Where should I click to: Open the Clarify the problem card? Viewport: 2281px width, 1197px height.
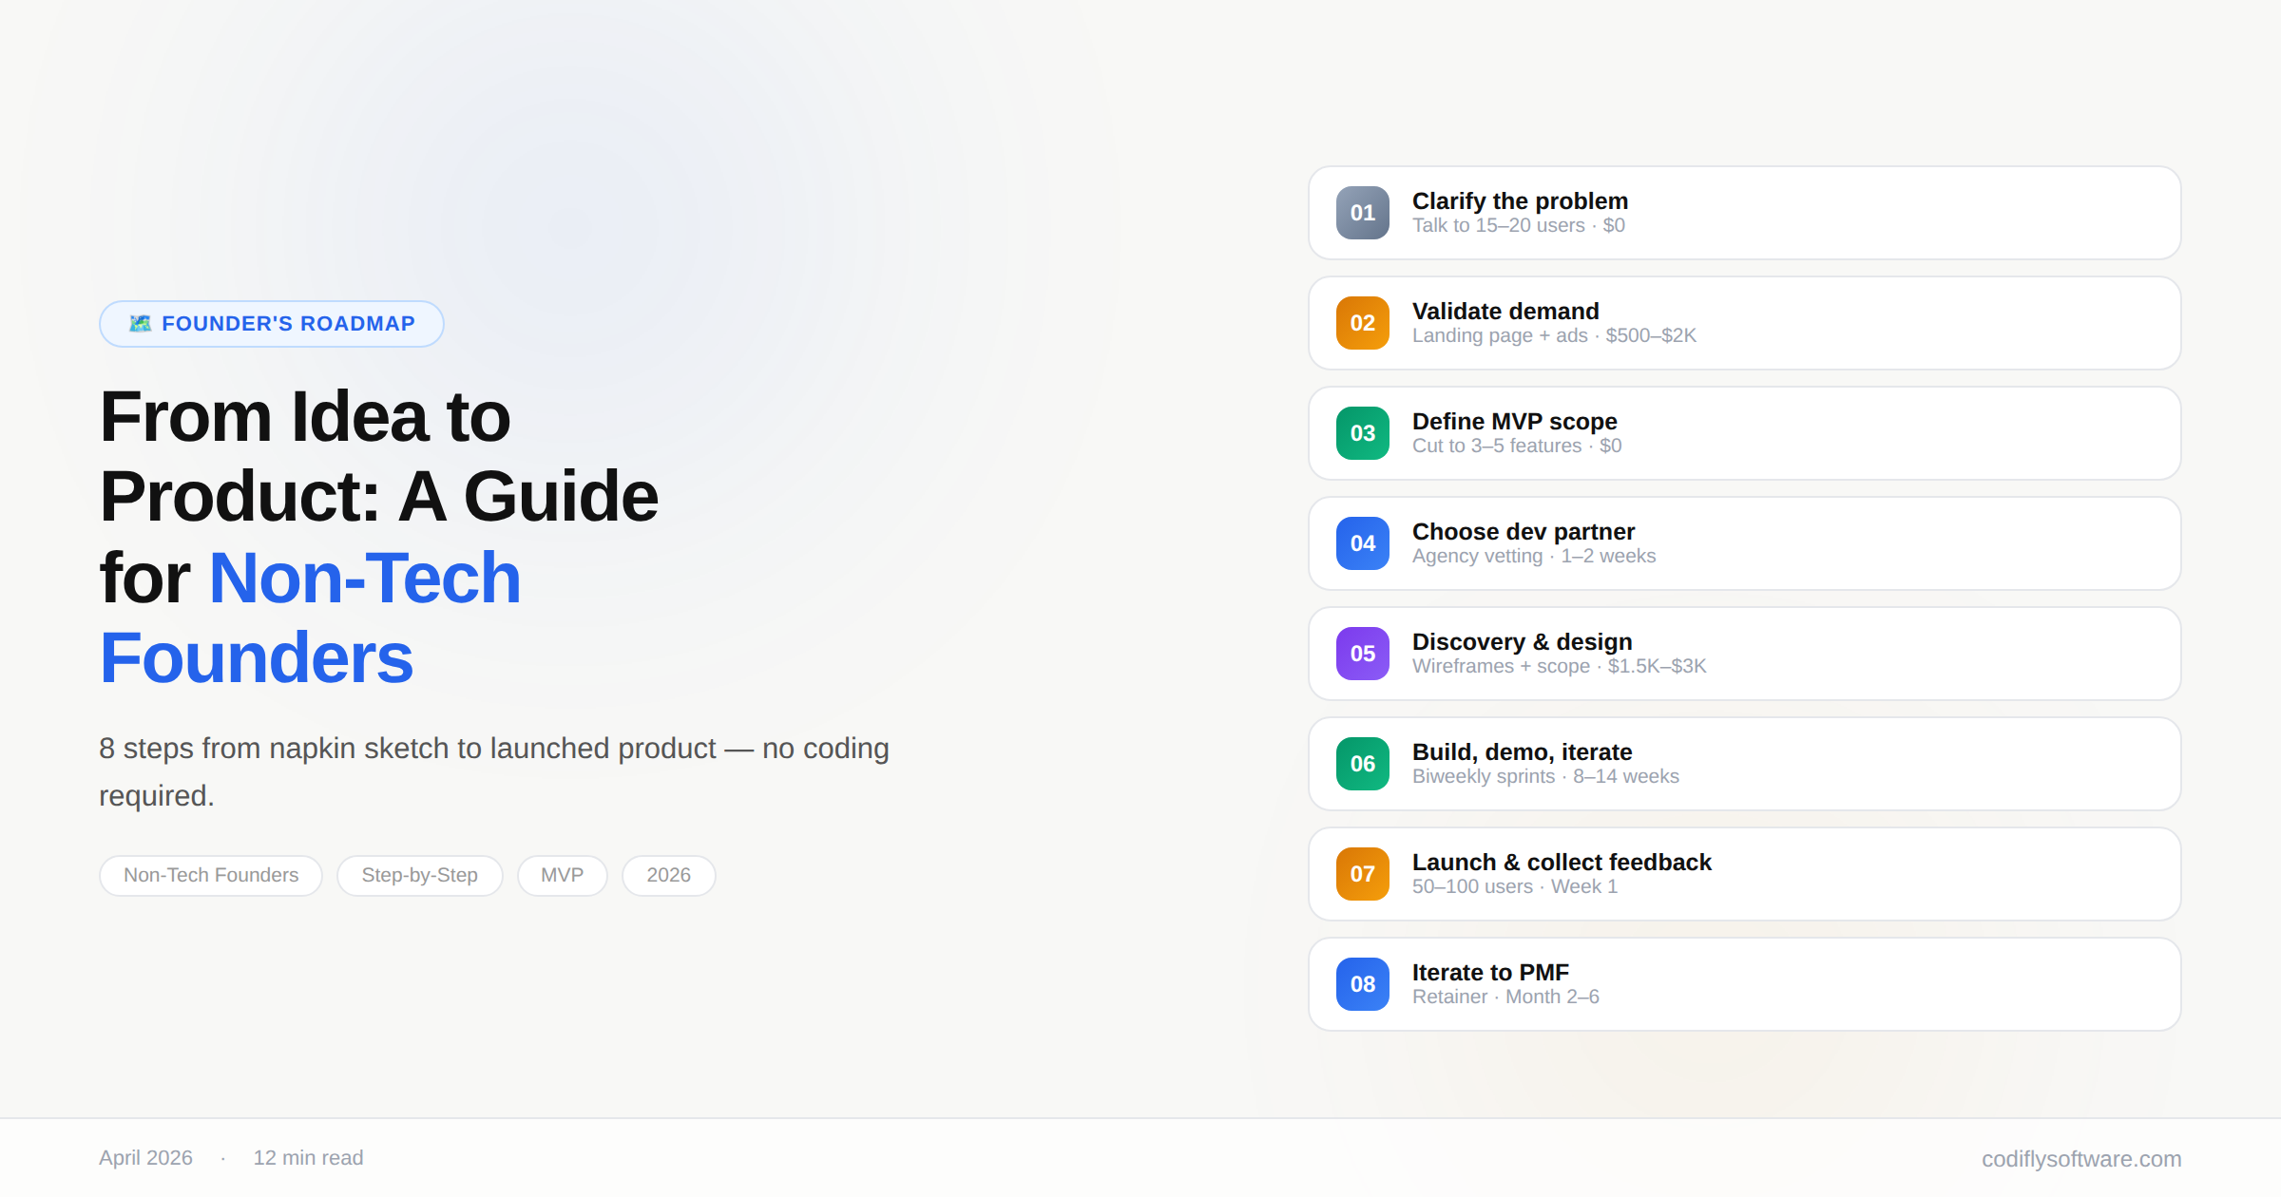pos(1744,213)
